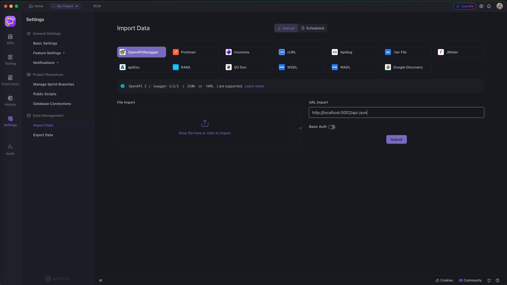Viewport: 507px width, 285px height.
Task: Click the URL Import input field
Action: [x=396, y=112]
